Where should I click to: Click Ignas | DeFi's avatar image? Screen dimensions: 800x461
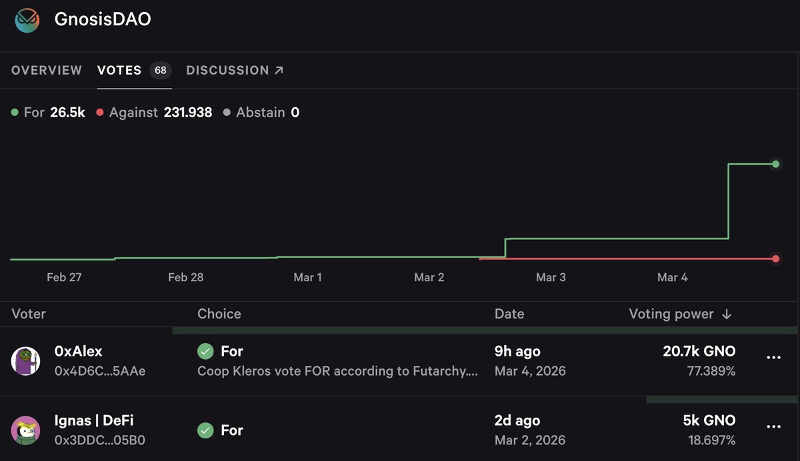click(x=25, y=430)
